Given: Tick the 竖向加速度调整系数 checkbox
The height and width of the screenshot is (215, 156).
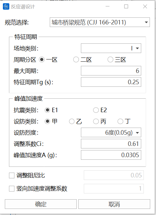Looking at the screenshot, I should tap(12, 189).
